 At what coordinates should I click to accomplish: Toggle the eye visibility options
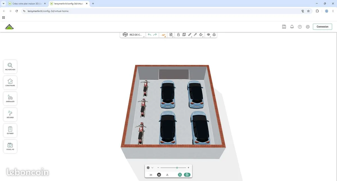point(209,35)
